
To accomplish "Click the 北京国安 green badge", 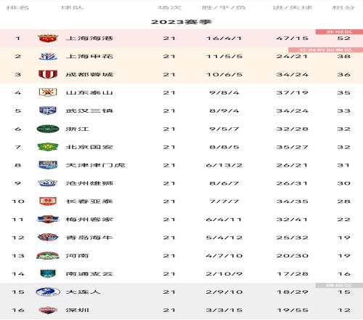I will coord(48,147).
